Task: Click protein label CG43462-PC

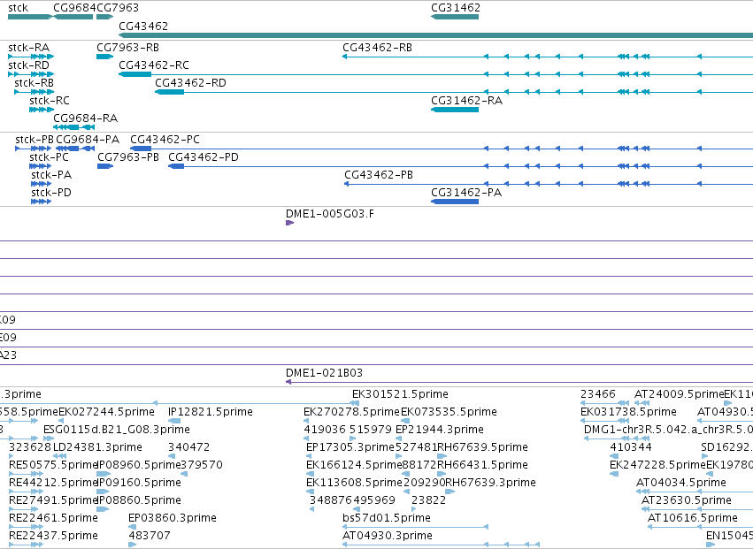Action: (x=165, y=139)
